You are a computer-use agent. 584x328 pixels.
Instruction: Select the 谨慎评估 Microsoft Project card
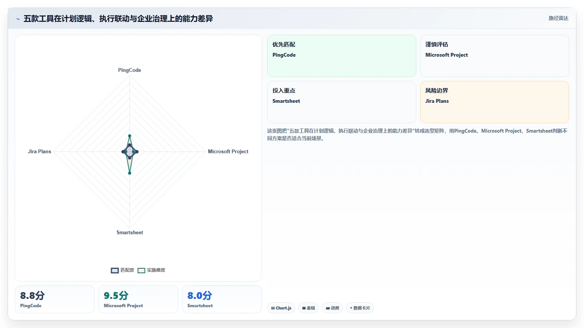click(x=494, y=56)
